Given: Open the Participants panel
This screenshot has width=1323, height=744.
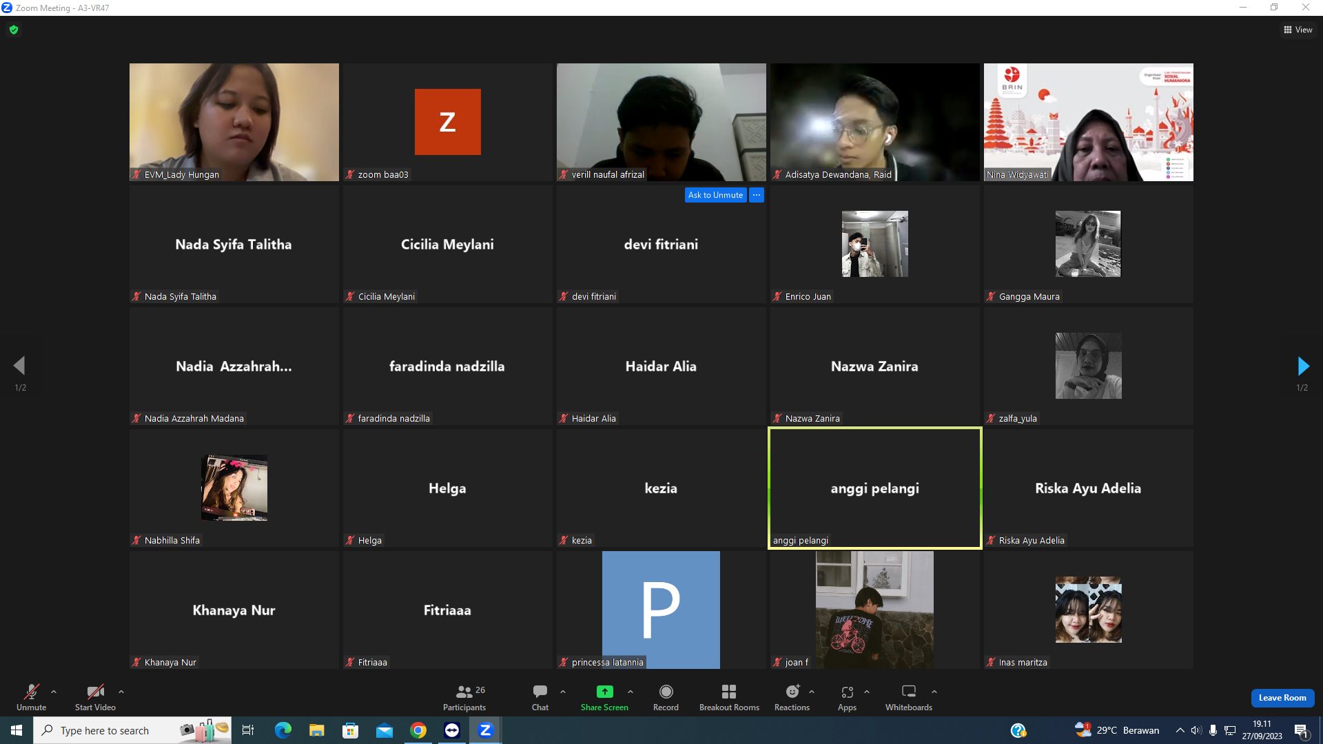Looking at the screenshot, I should coord(464,696).
